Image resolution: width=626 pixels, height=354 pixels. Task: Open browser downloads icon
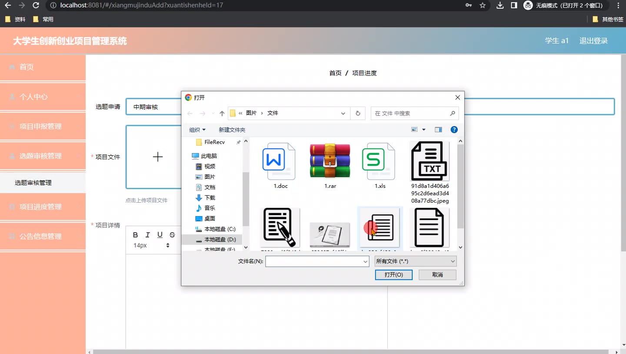click(500, 6)
